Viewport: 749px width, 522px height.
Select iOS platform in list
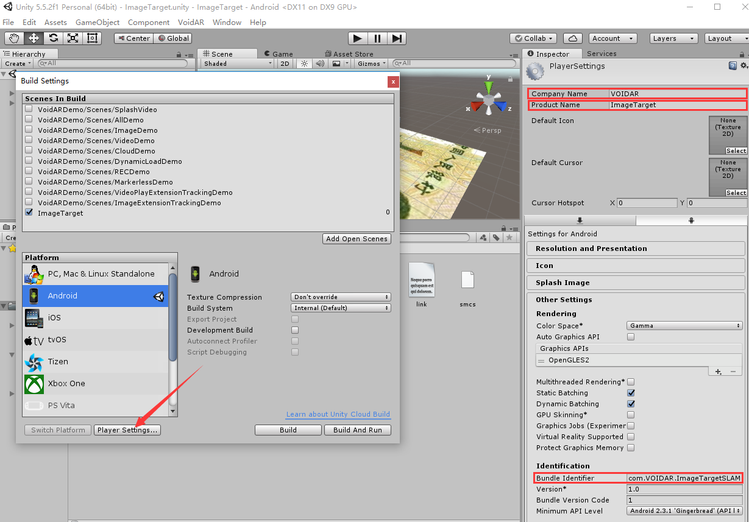coord(96,318)
